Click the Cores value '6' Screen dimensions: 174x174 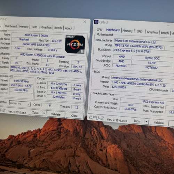pyautogui.click(x=50, y=105)
